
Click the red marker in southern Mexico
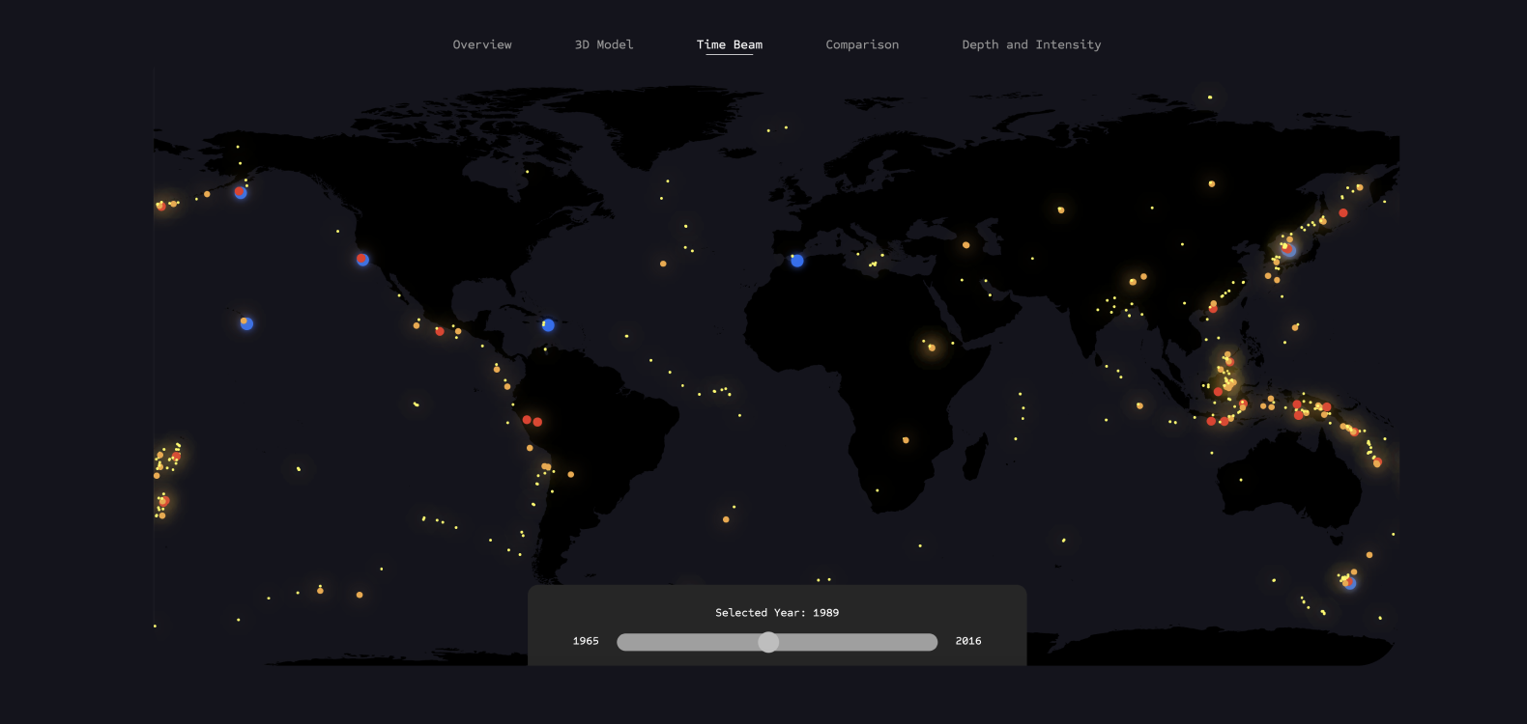440,331
